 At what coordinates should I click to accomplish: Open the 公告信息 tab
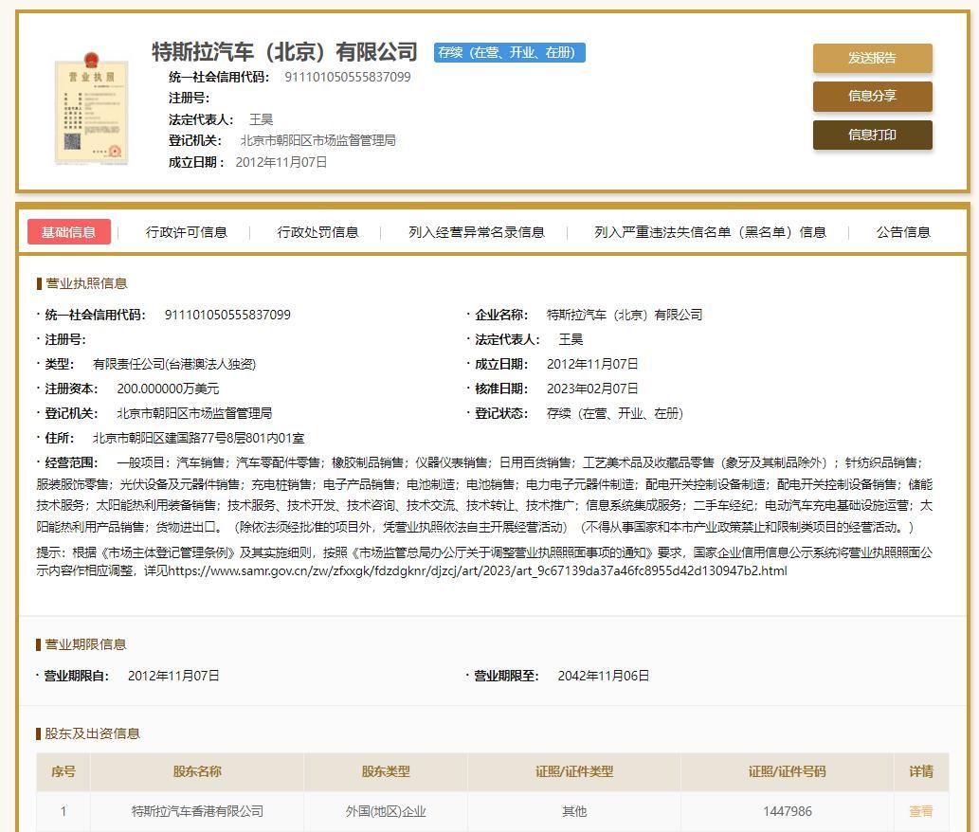[x=903, y=232]
